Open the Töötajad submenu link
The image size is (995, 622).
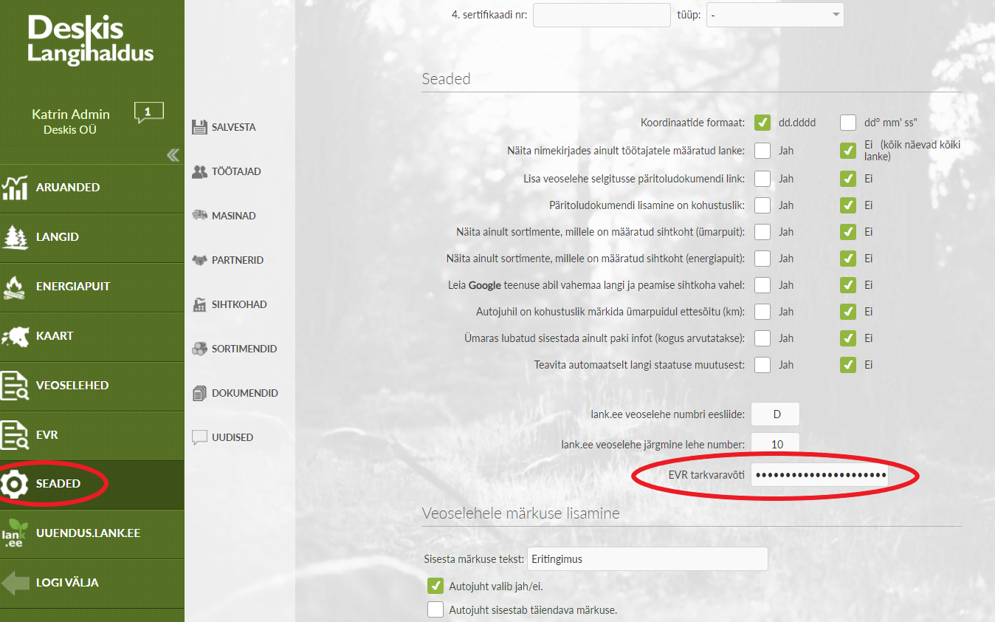[x=236, y=171]
